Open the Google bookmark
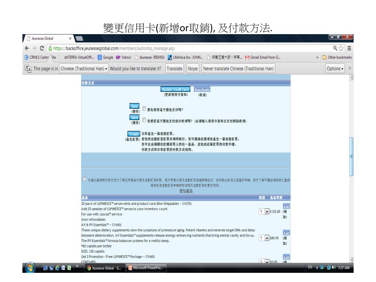 click(x=105, y=57)
